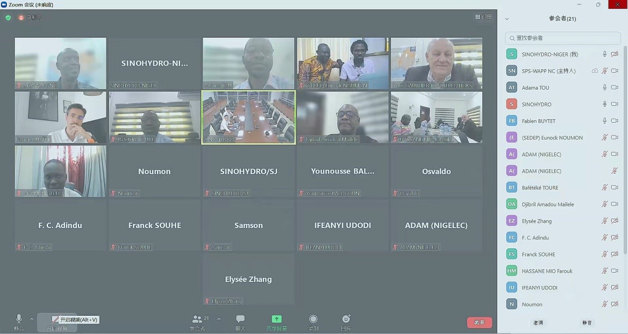Viewport: 628px width, 334px height.
Task: Click the participant search field
Action: pos(563,38)
